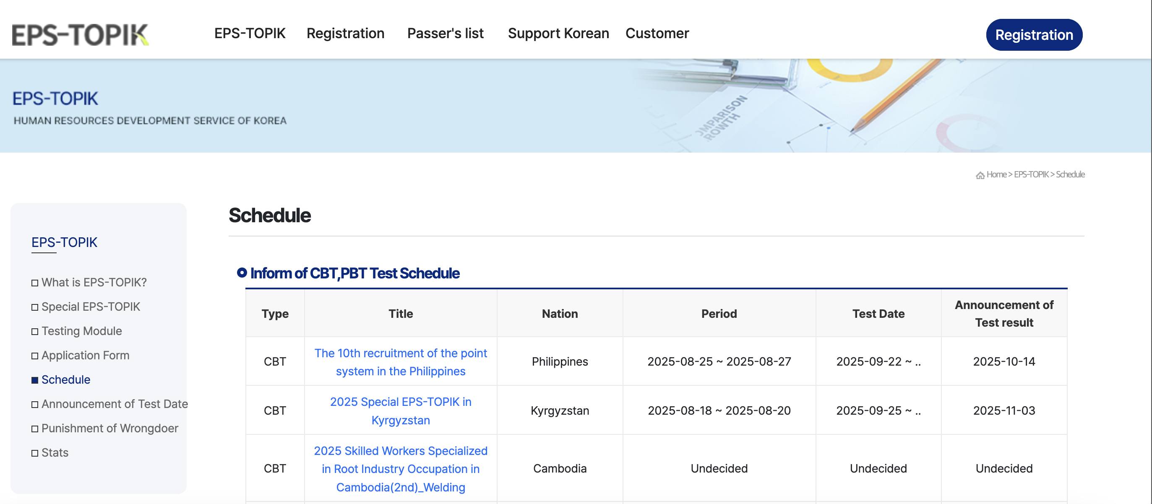
Task: Click CBT type in Cambodia row
Action: pyautogui.click(x=275, y=468)
